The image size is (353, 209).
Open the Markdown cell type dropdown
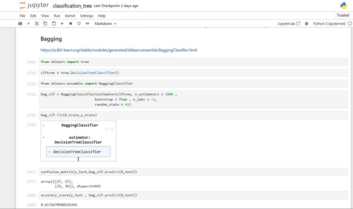105,24
